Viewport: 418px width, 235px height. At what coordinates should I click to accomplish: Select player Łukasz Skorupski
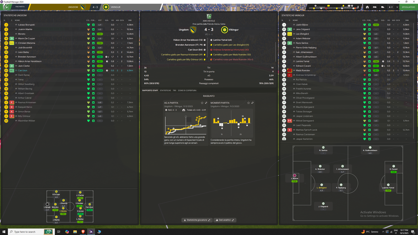[26, 25]
